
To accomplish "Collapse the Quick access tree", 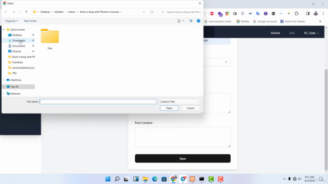I will tap(4, 30).
